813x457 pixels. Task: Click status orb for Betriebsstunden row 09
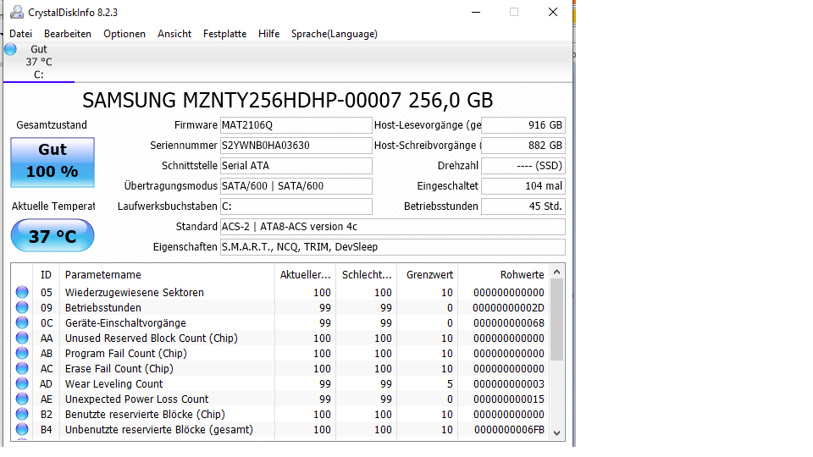22,307
